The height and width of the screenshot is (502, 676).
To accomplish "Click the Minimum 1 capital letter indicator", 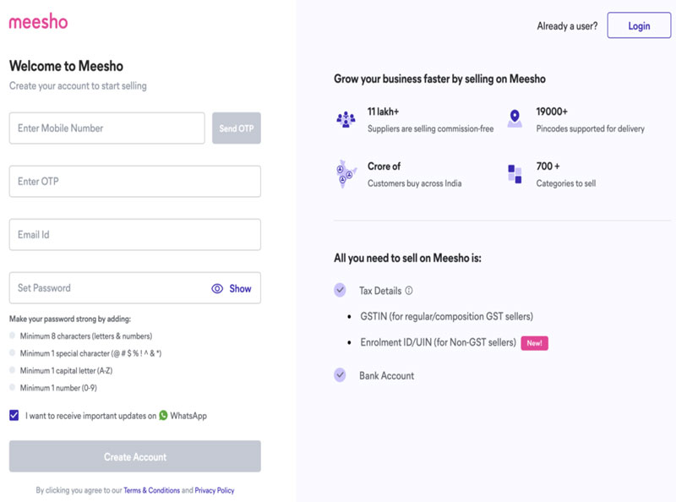I will pyautogui.click(x=13, y=370).
